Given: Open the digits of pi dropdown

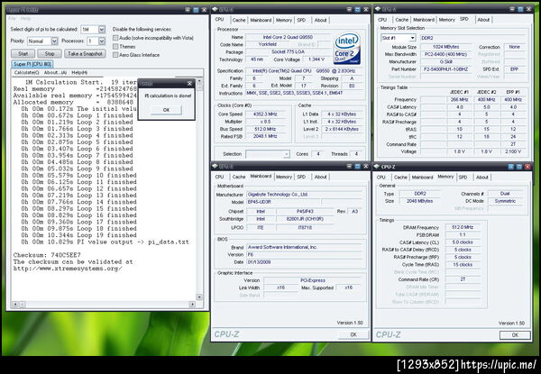Looking at the screenshot, I should tap(102, 30).
